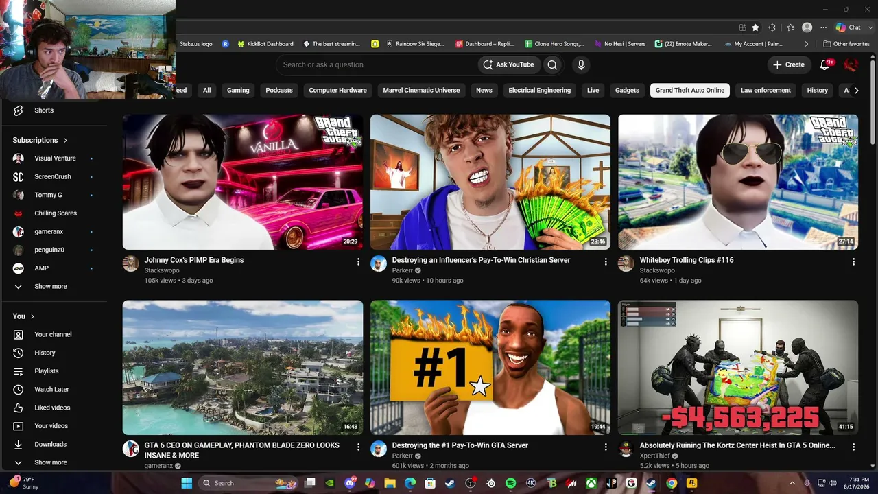Click the Ask YouTube button

508,64
